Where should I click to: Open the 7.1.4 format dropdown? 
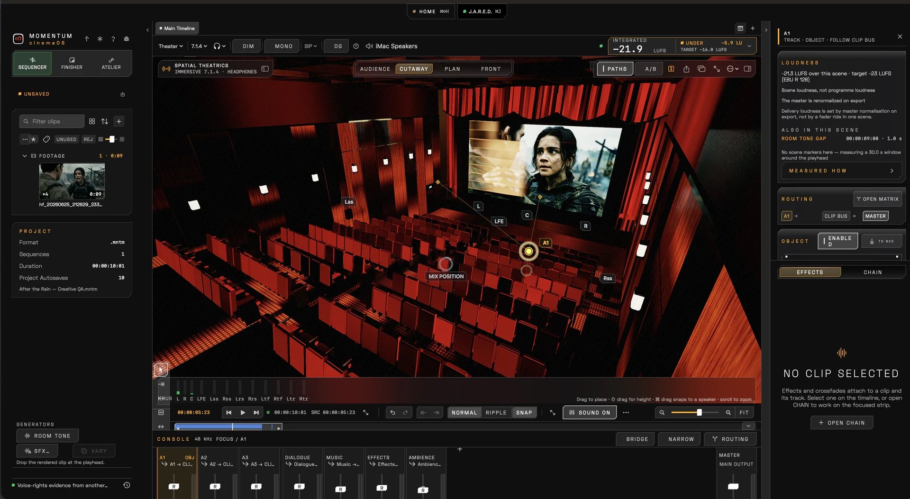click(199, 46)
